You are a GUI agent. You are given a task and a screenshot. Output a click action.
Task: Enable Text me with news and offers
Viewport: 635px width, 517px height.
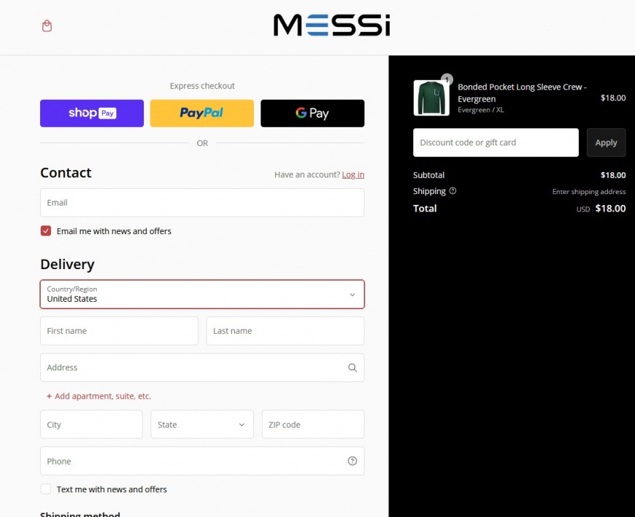click(46, 489)
